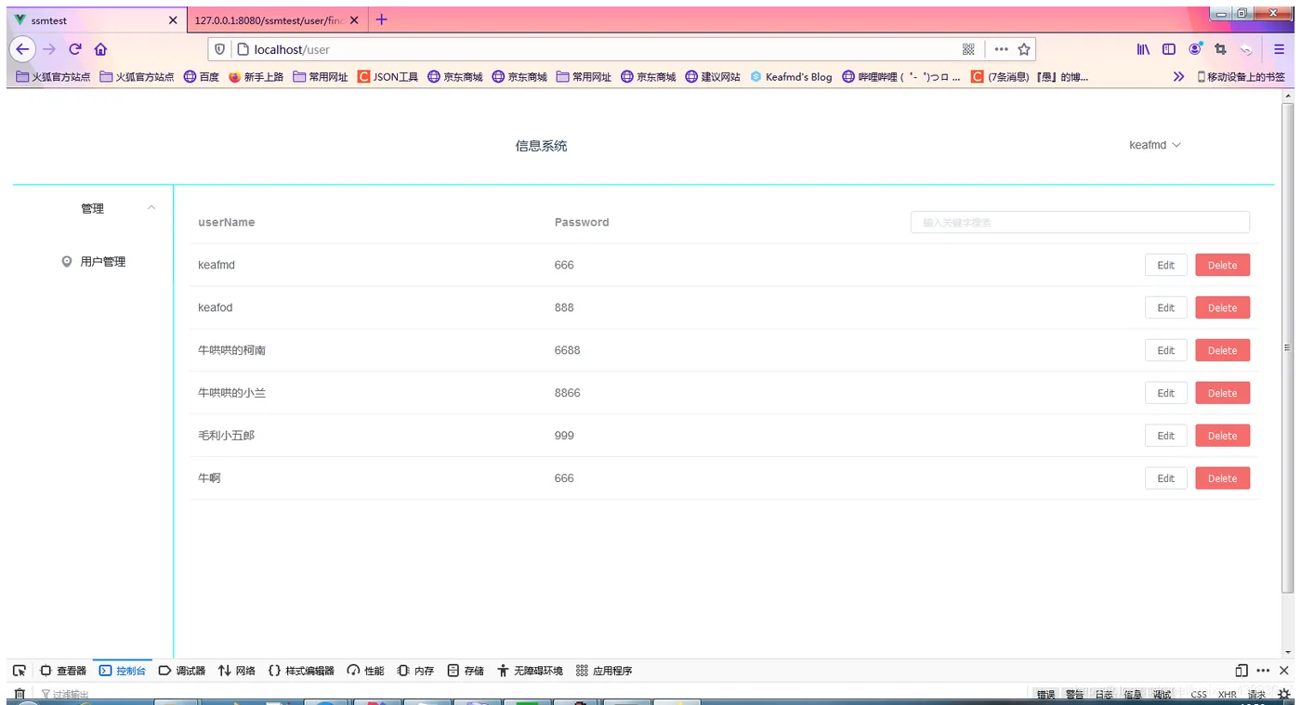The height and width of the screenshot is (705, 1301).
Task: Delete the keafod user row
Action: tap(1222, 308)
